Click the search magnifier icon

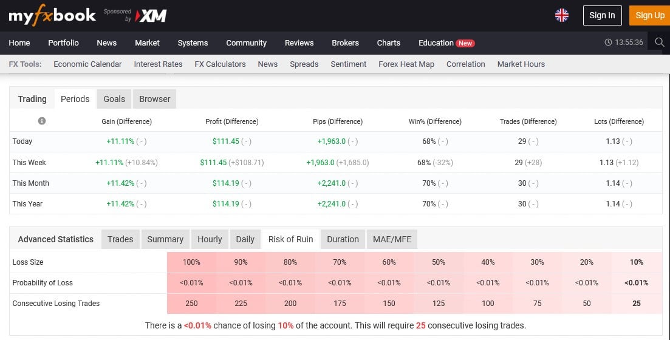[659, 42]
